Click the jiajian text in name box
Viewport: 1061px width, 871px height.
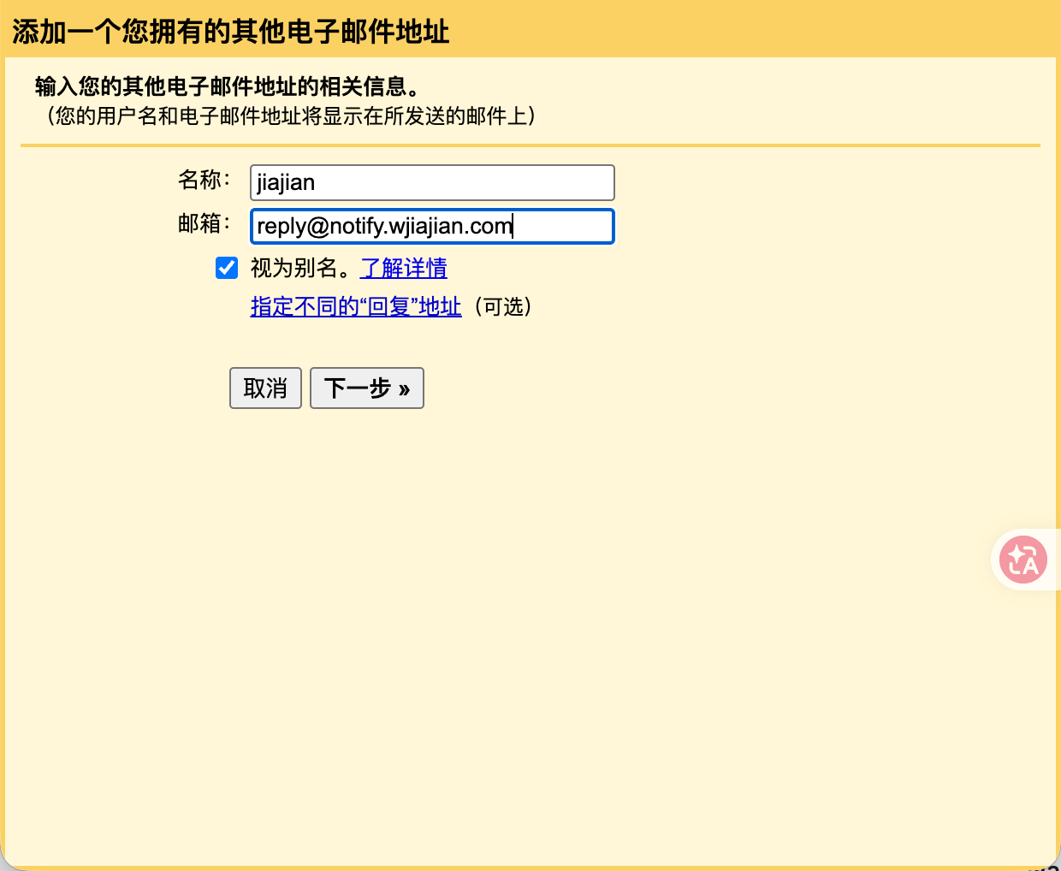pyautogui.click(x=286, y=182)
